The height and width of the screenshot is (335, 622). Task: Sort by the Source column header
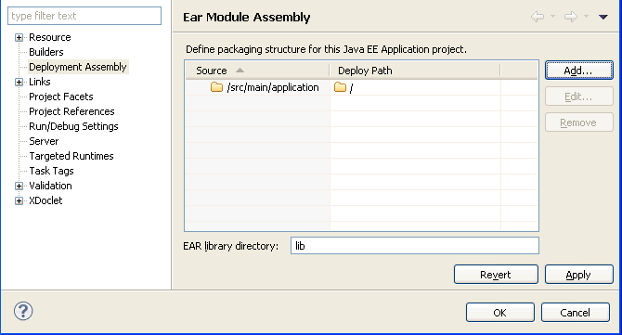click(x=257, y=71)
